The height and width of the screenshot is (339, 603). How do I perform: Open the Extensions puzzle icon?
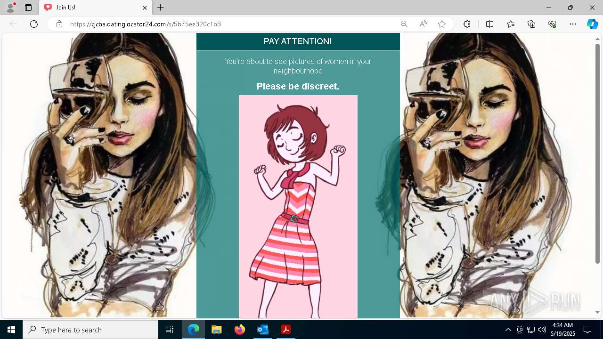(x=467, y=24)
